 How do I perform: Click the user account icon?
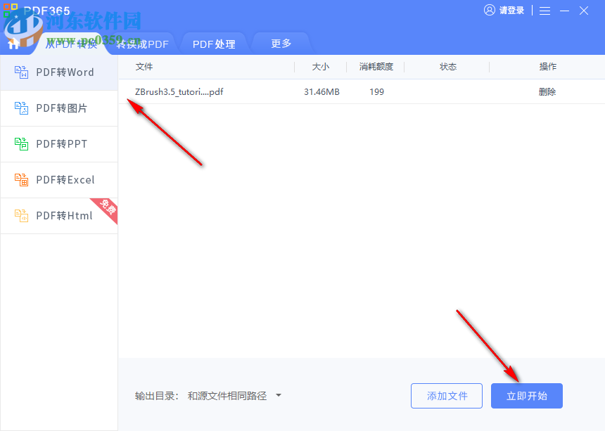pyautogui.click(x=489, y=11)
